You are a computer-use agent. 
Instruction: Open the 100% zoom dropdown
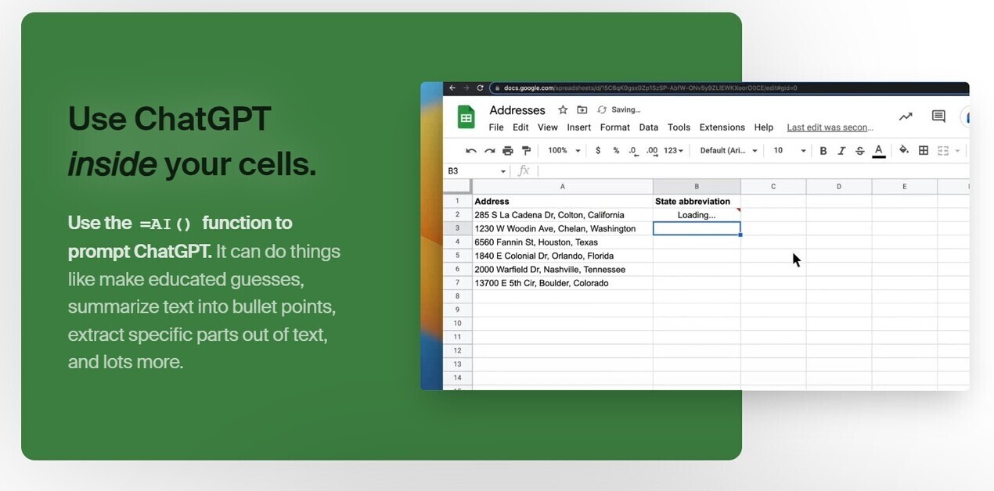point(564,151)
